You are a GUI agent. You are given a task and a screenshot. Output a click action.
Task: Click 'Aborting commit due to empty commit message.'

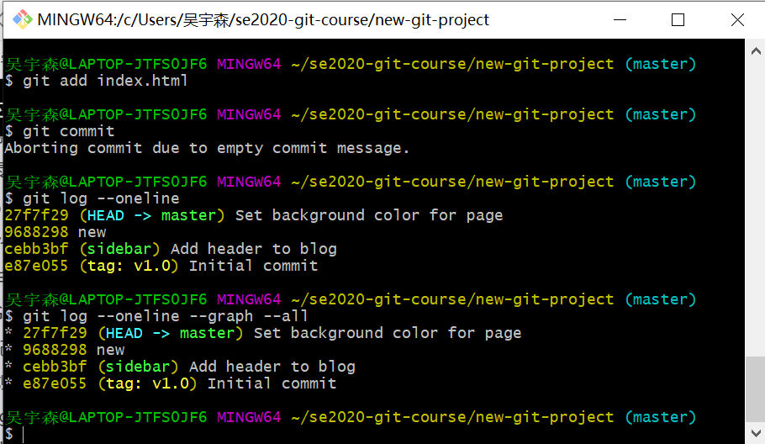[x=207, y=148]
